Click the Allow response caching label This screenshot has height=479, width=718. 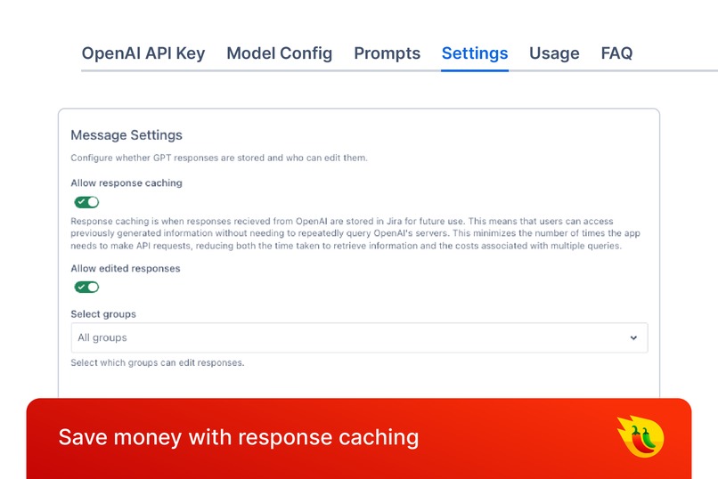pos(126,183)
